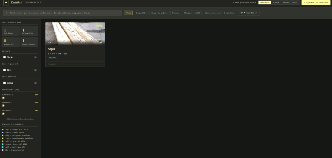Click Réinitialiser les dimensions link
The width and height of the screenshot is (332, 158).
(x=20, y=119)
